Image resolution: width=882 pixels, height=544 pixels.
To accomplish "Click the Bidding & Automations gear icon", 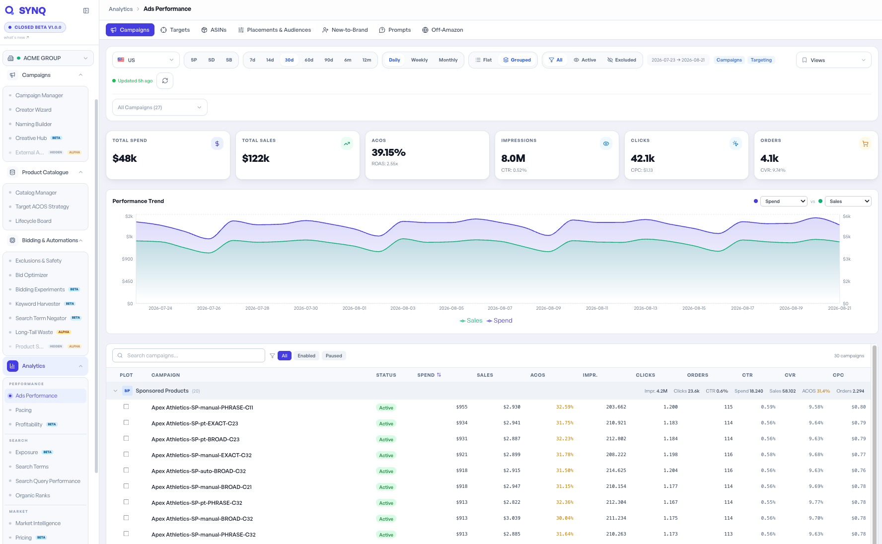I will [x=12, y=240].
